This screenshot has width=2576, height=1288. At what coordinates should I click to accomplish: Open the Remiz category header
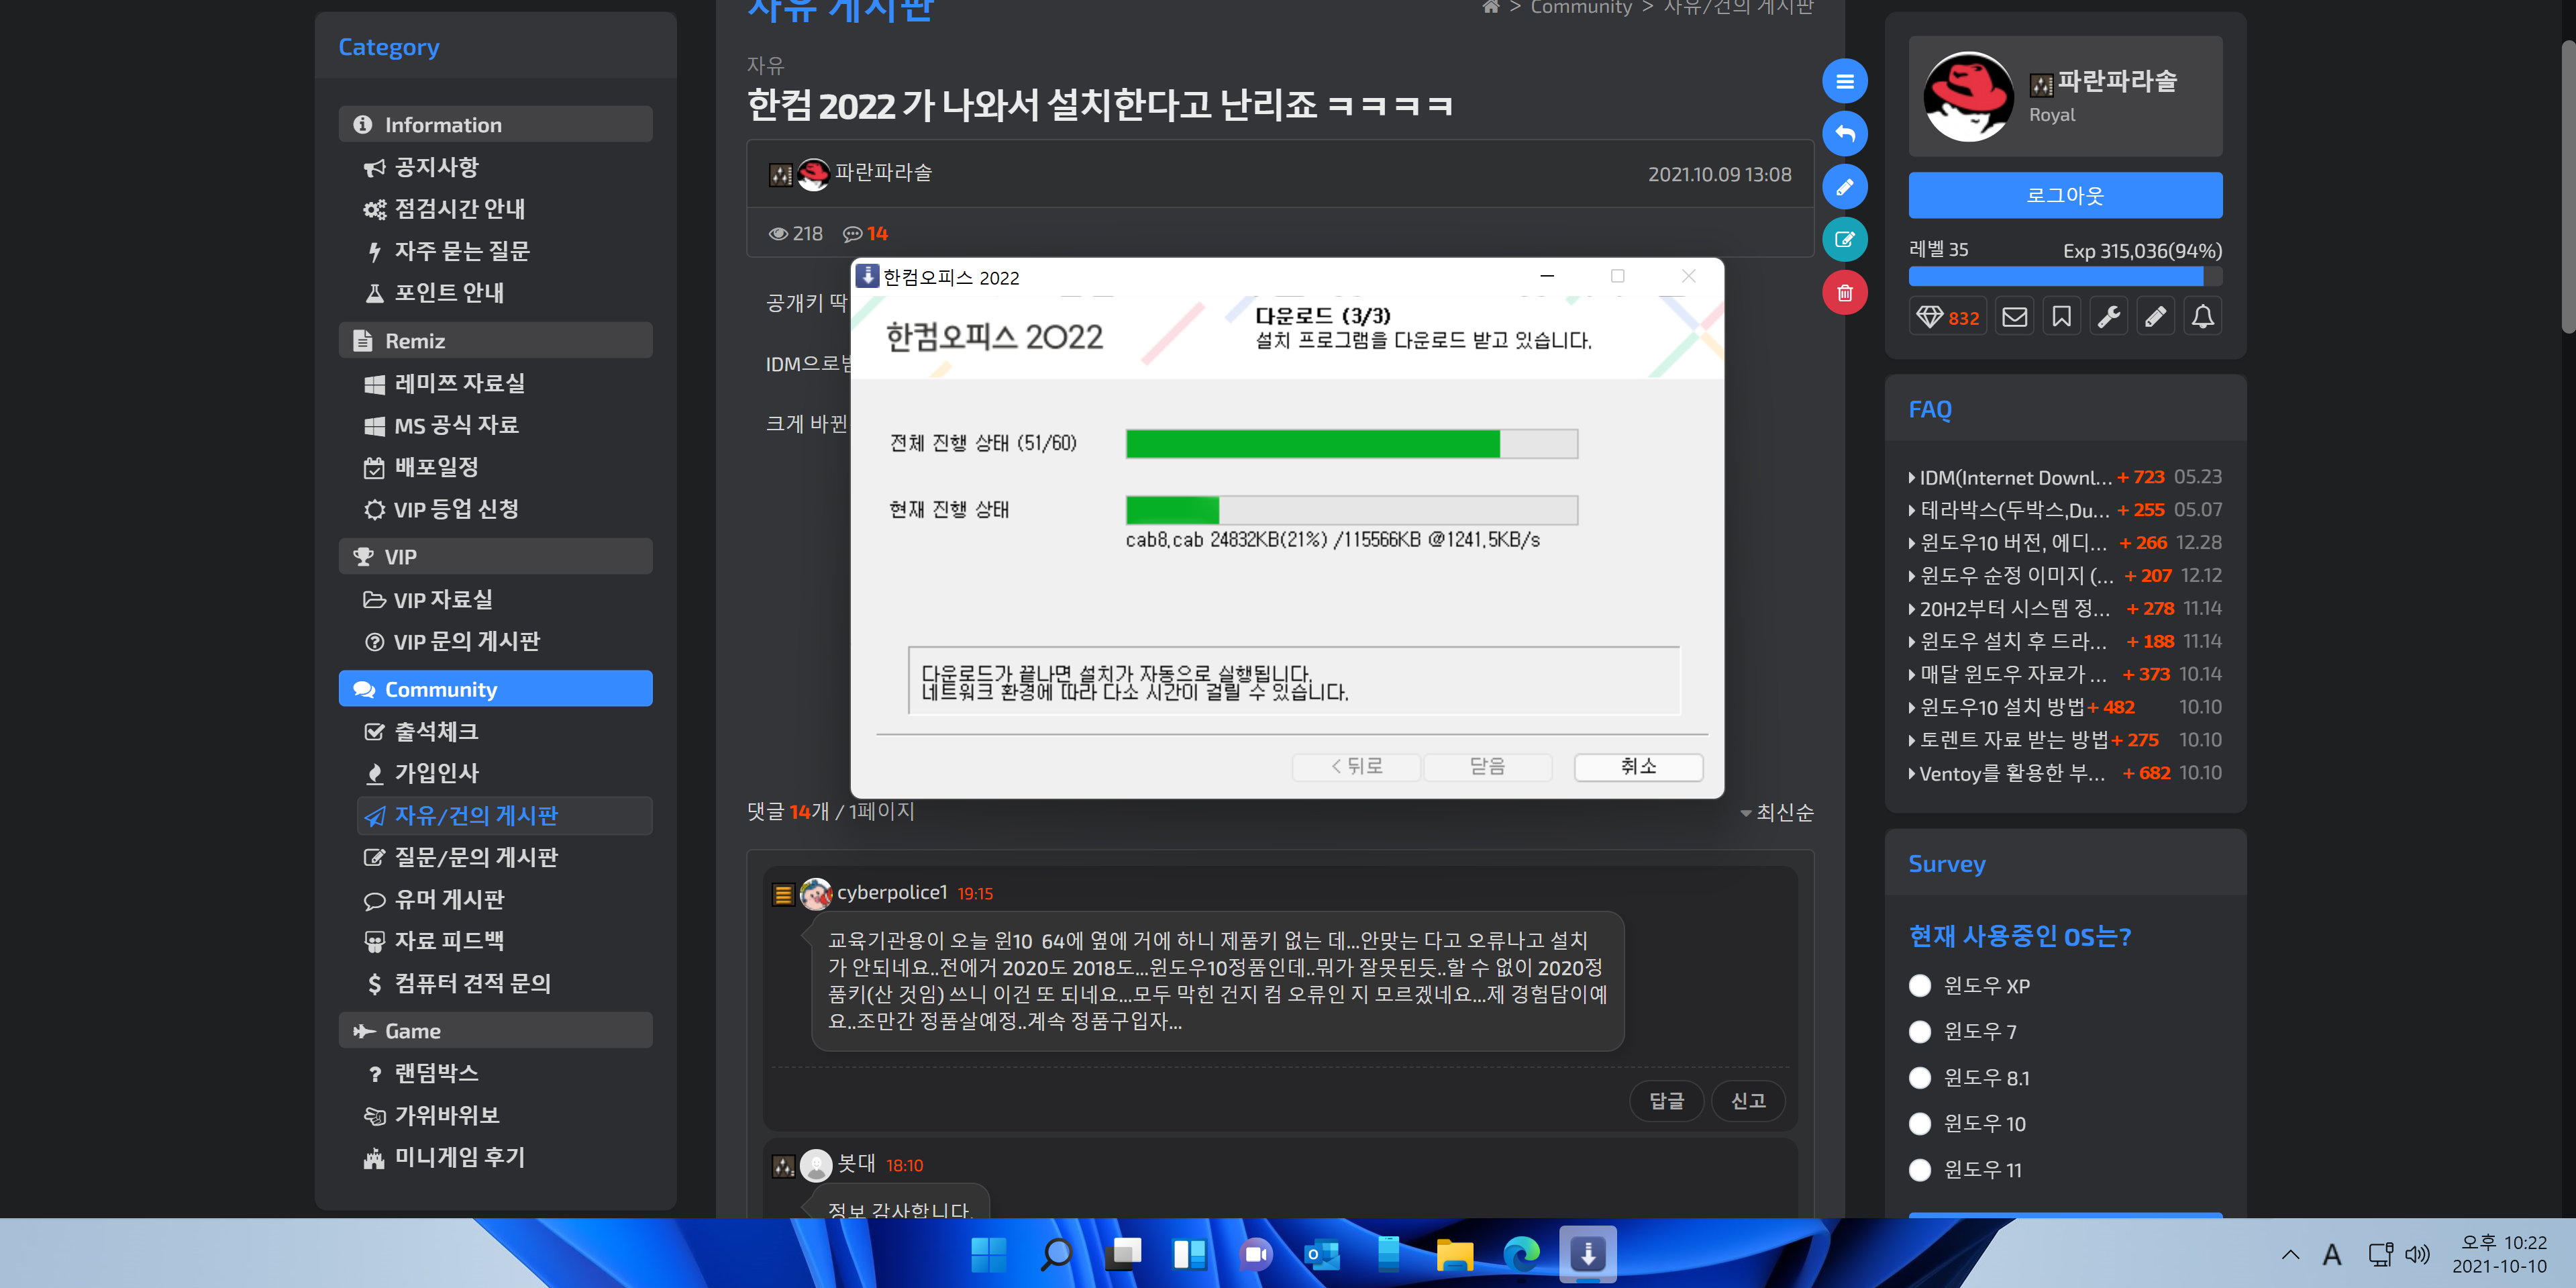495,340
